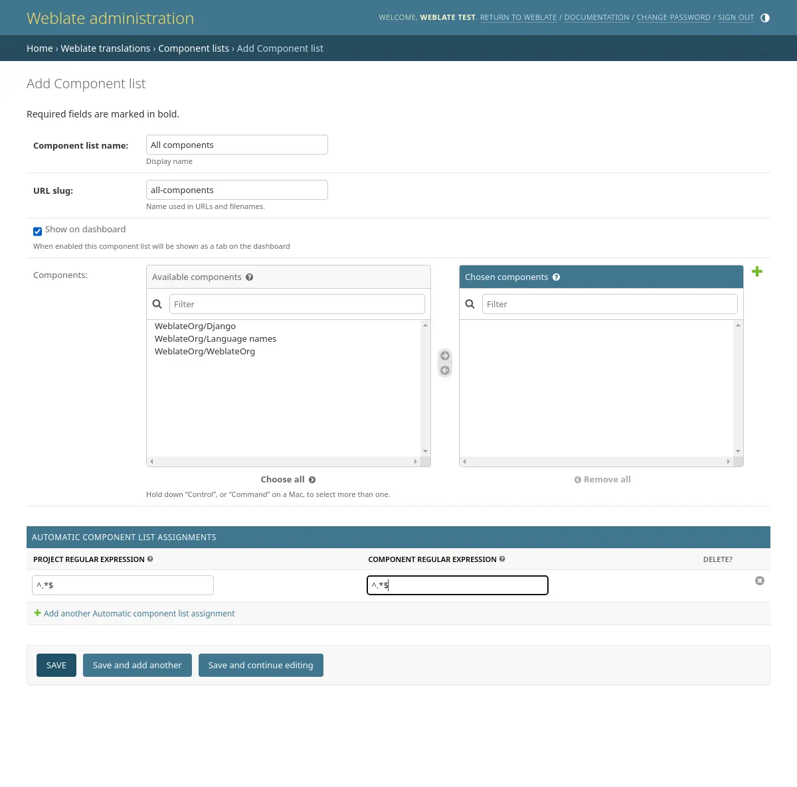Click the SAVE button
This screenshot has width=797, height=787.
tap(56, 666)
